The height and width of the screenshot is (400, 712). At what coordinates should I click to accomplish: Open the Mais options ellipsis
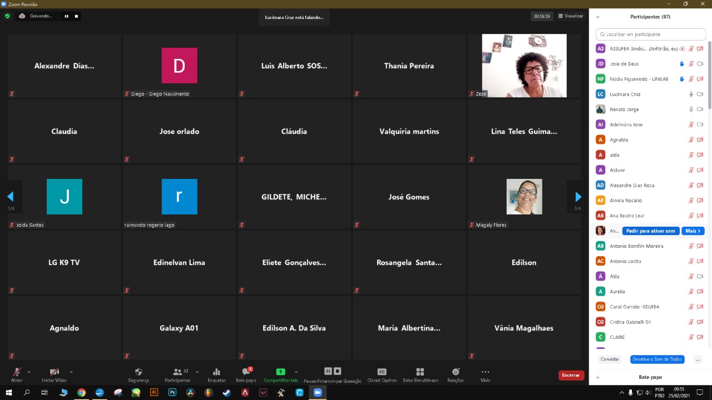coord(485,372)
